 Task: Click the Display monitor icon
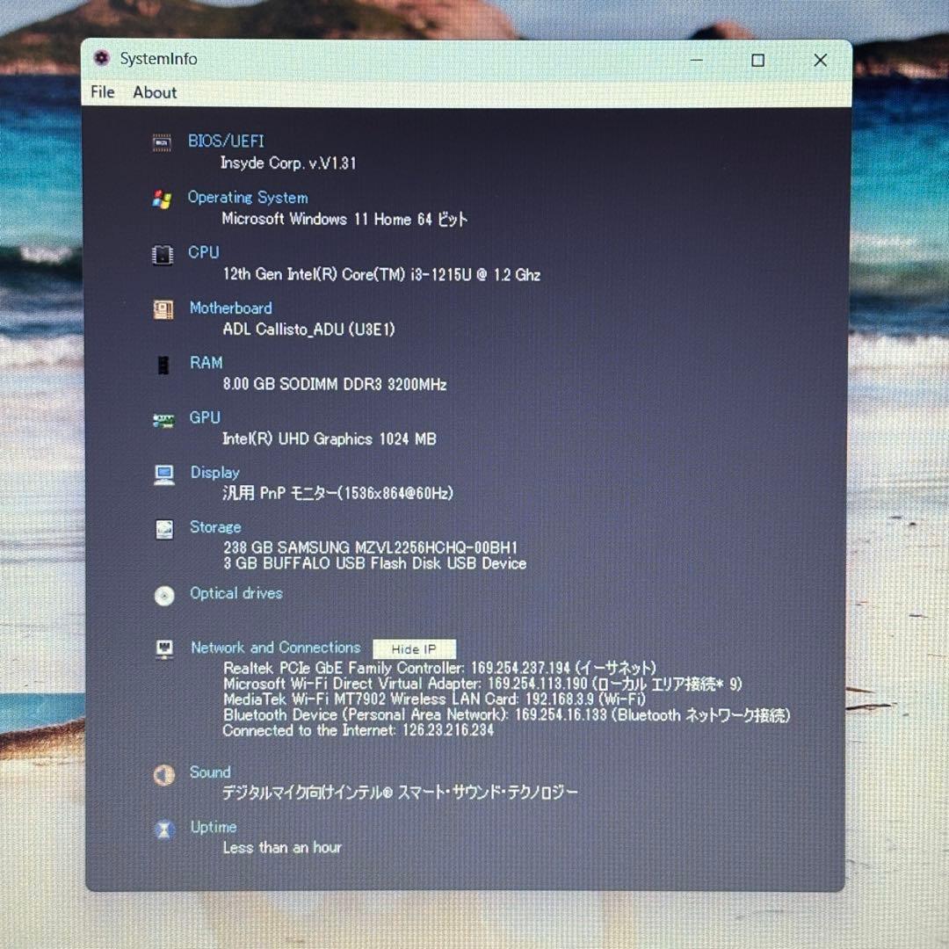click(x=163, y=473)
